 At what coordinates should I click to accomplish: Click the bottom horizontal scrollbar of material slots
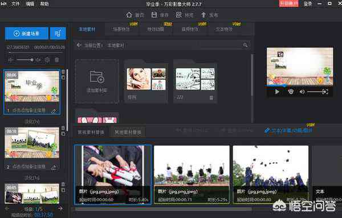tap(163, 209)
